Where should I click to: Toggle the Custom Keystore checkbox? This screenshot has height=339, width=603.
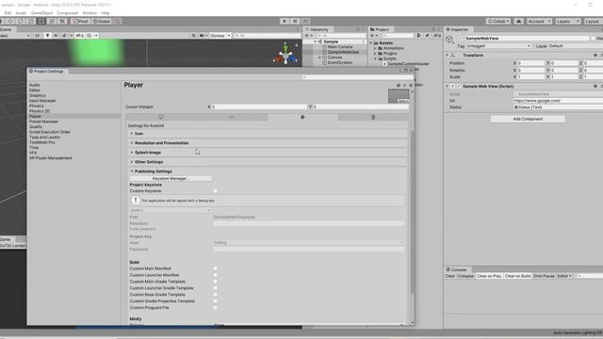216,190
